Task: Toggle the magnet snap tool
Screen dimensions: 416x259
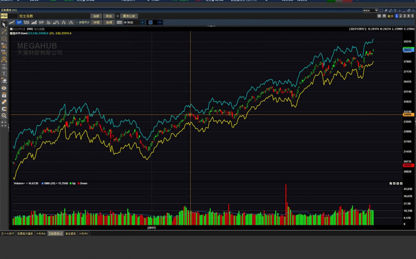Action: [x=4, y=109]
